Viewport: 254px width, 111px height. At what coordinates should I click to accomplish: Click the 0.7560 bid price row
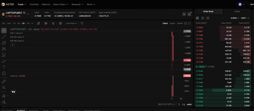coord(223,90)
